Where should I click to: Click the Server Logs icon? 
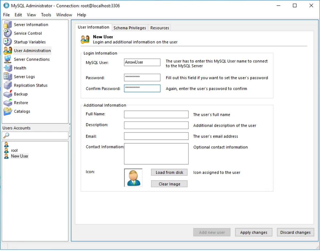pos(7,76)
